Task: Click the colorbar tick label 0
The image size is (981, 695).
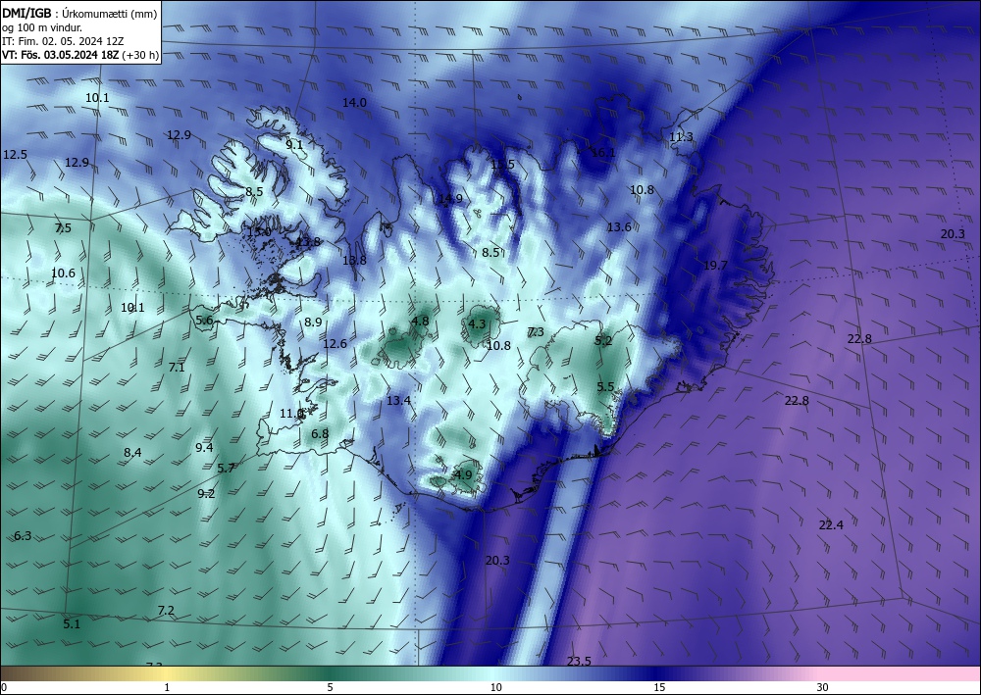Action: tap(5, 687)
